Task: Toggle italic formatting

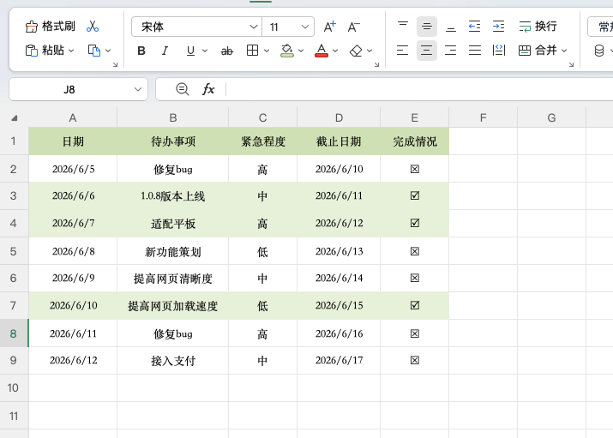Action: click(x=165, y=51)
